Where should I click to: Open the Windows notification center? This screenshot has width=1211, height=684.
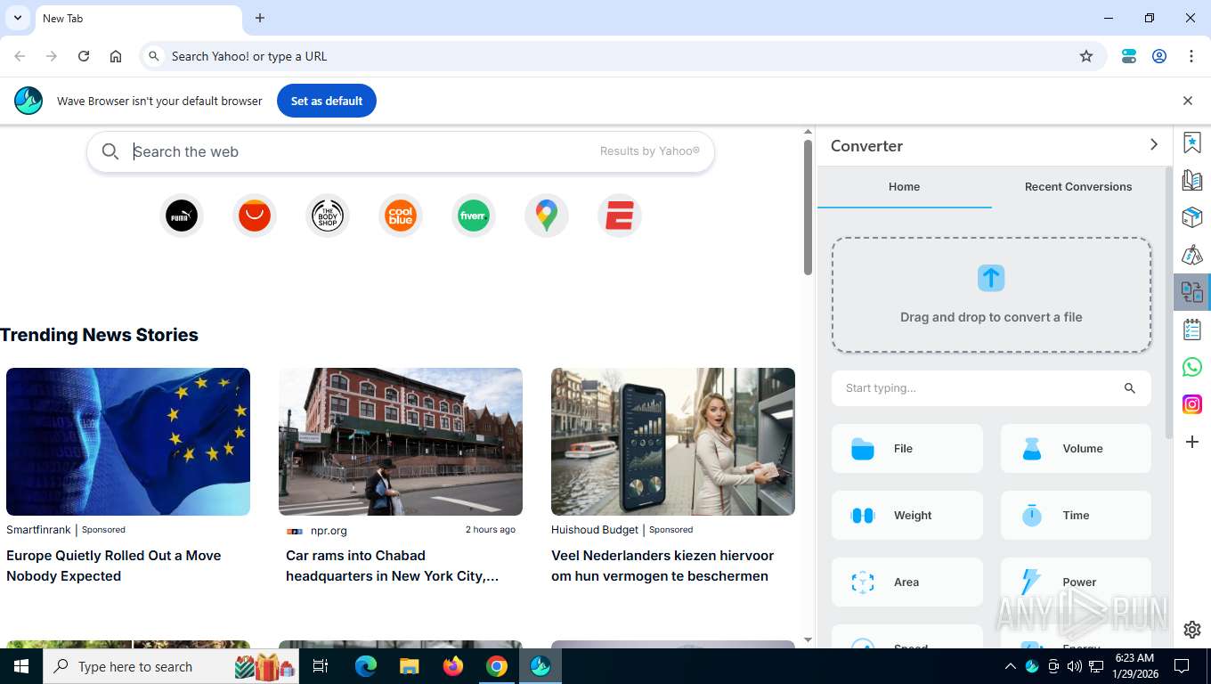pos(1182,666)
